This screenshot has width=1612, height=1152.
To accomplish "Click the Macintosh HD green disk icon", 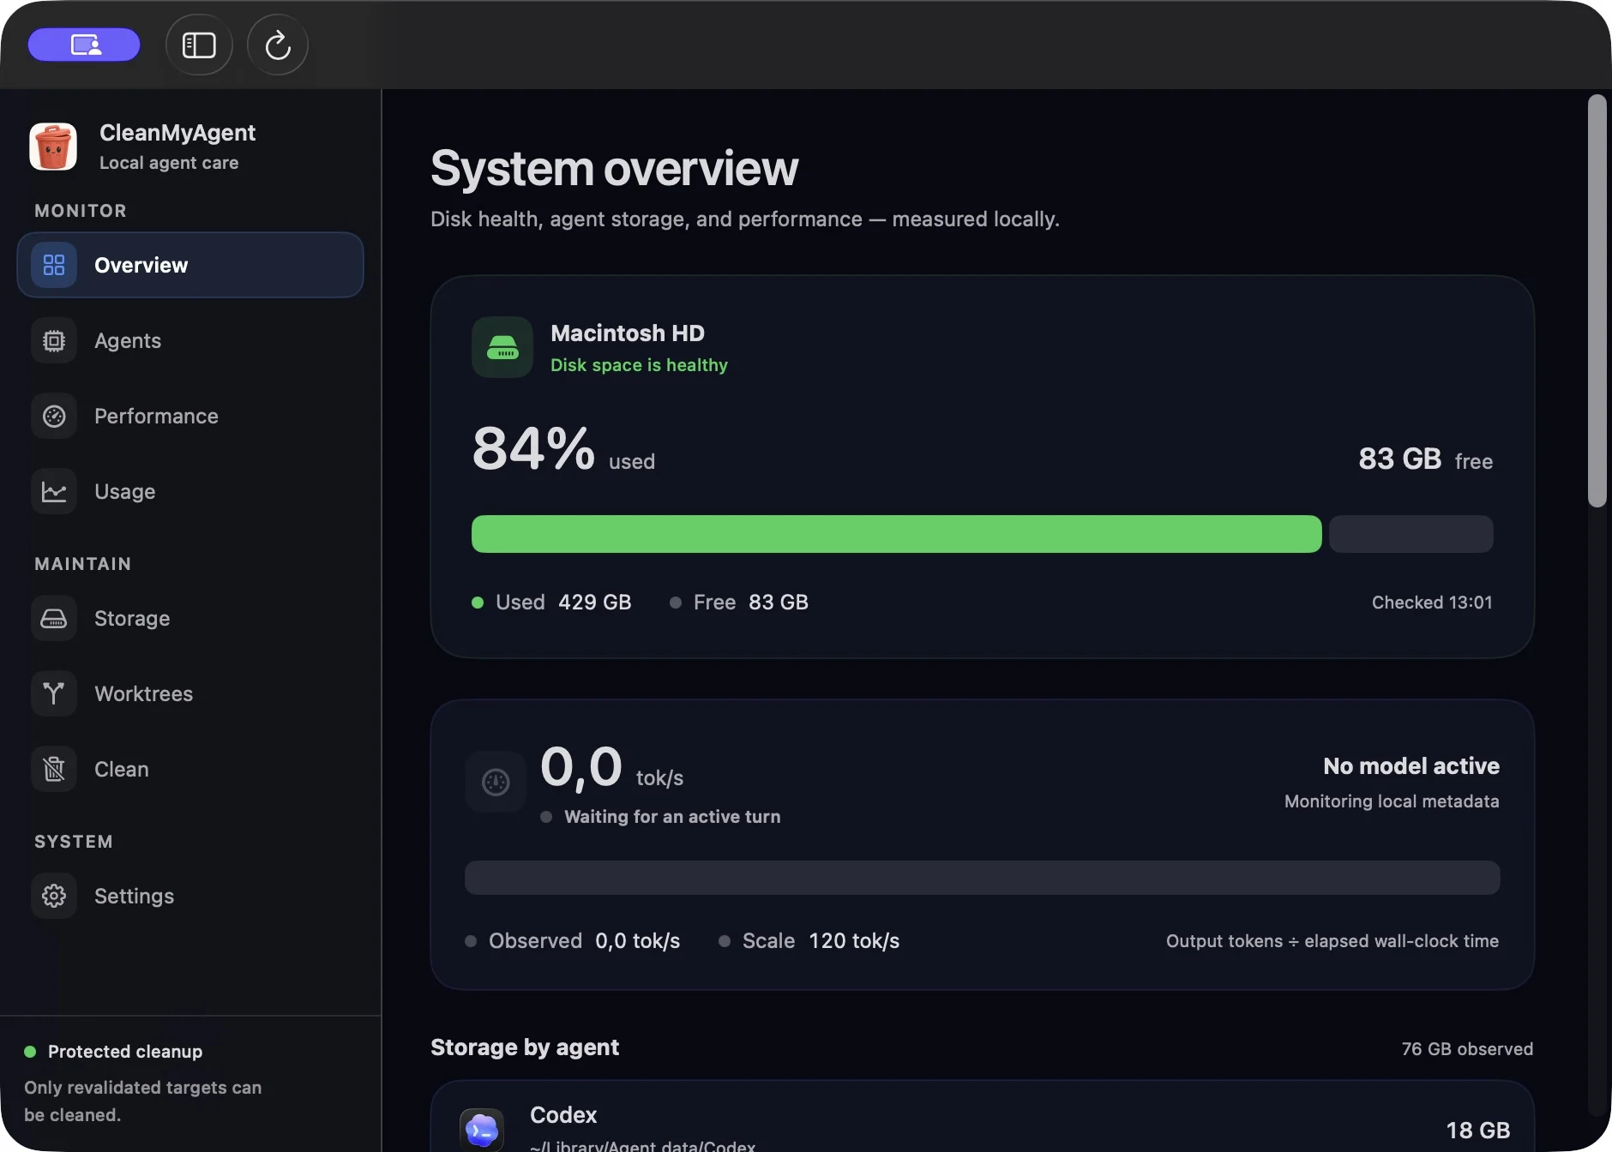I will [x=502, y=347].
